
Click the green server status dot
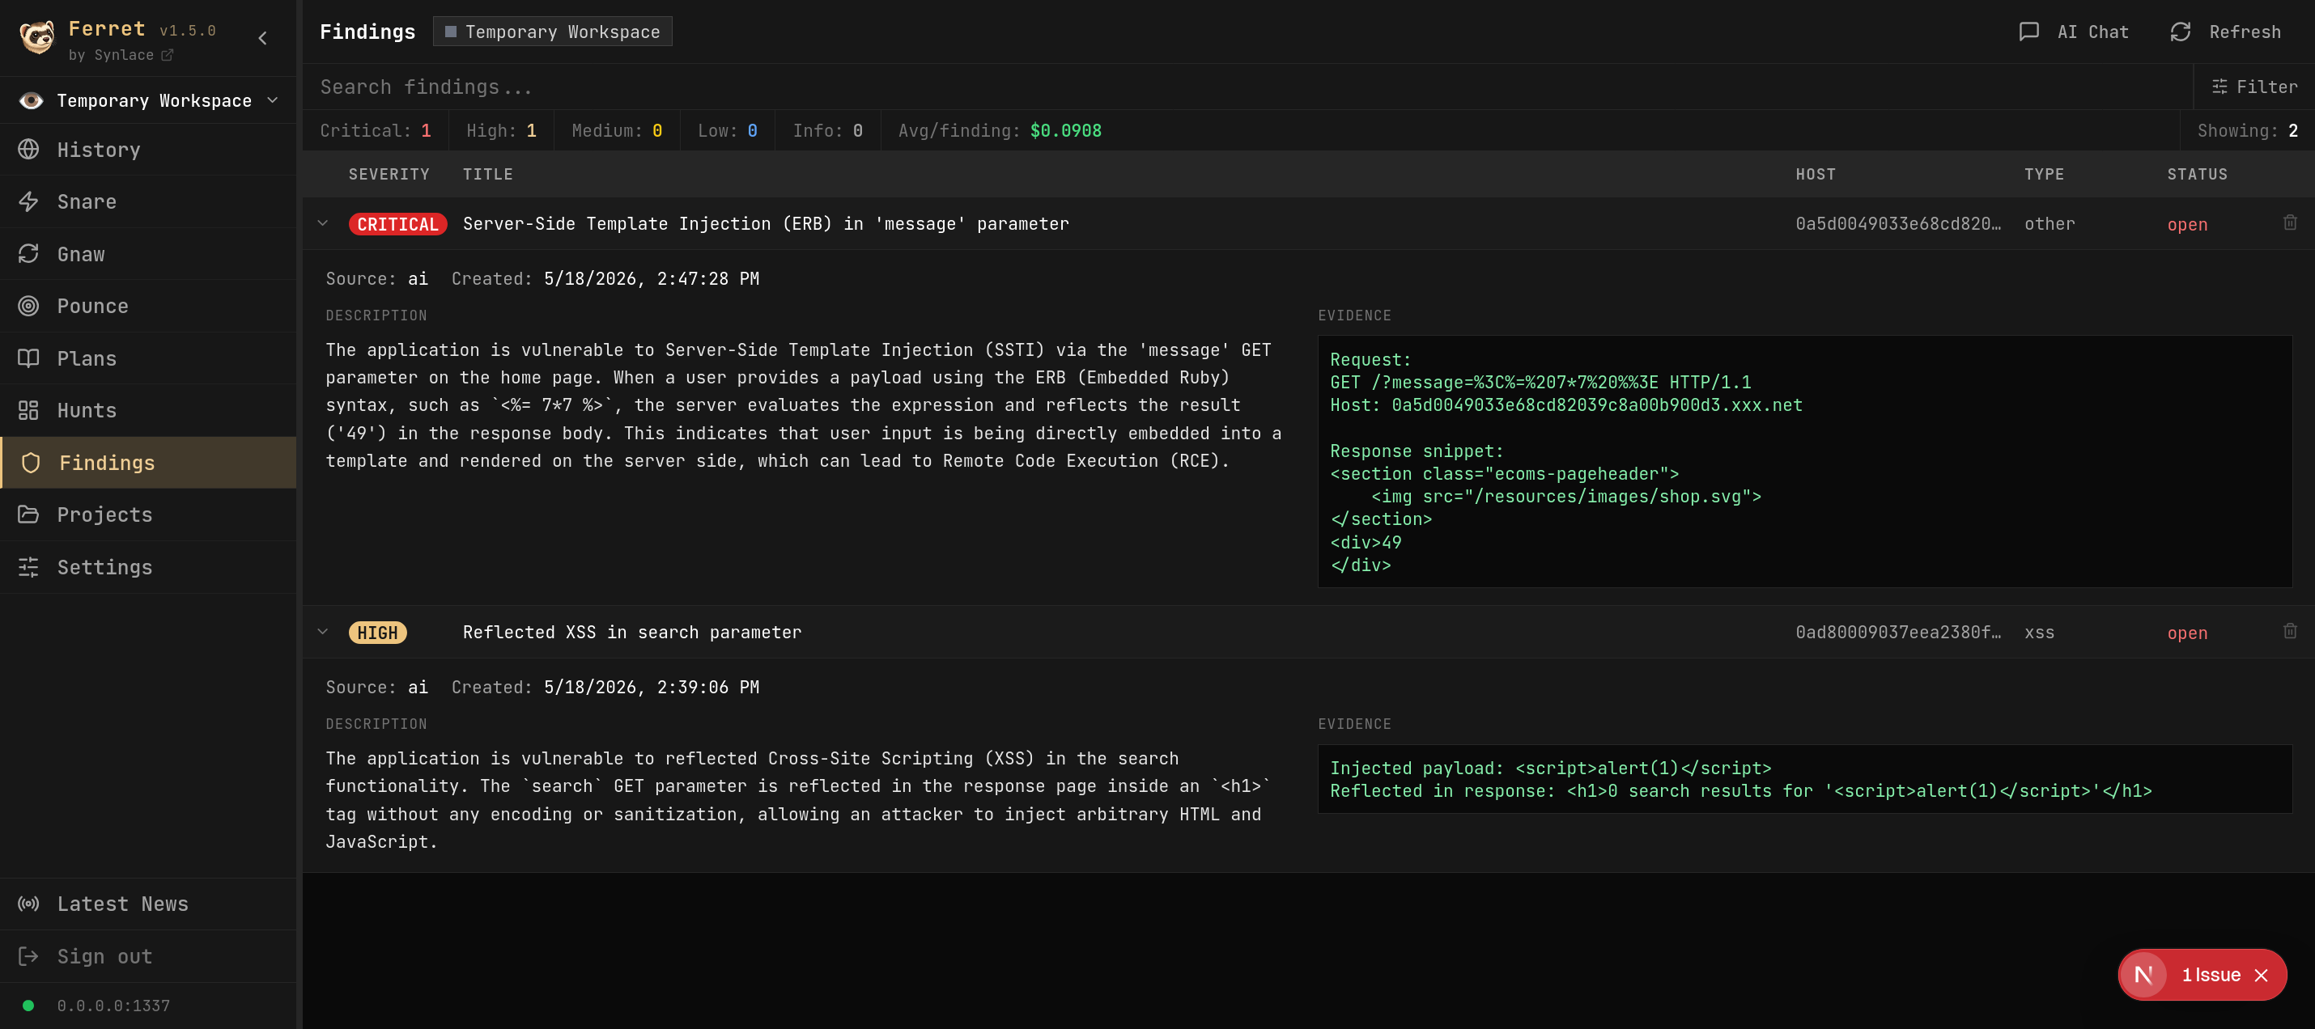[29, 1006]
